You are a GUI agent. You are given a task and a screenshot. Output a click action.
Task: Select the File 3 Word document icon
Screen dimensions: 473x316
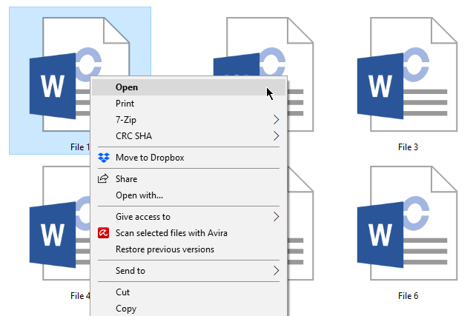[407, 74]
